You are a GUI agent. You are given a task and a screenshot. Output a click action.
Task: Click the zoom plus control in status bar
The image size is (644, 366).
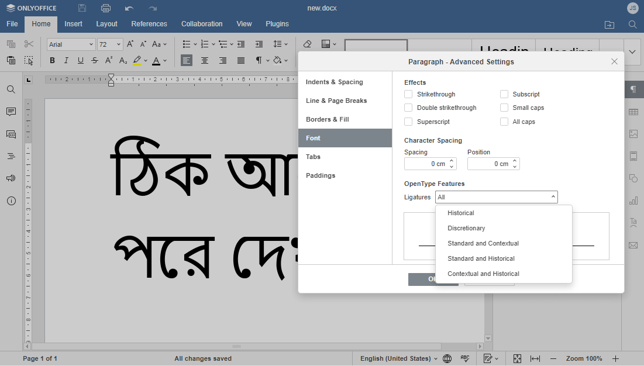(x=615, y=358)
